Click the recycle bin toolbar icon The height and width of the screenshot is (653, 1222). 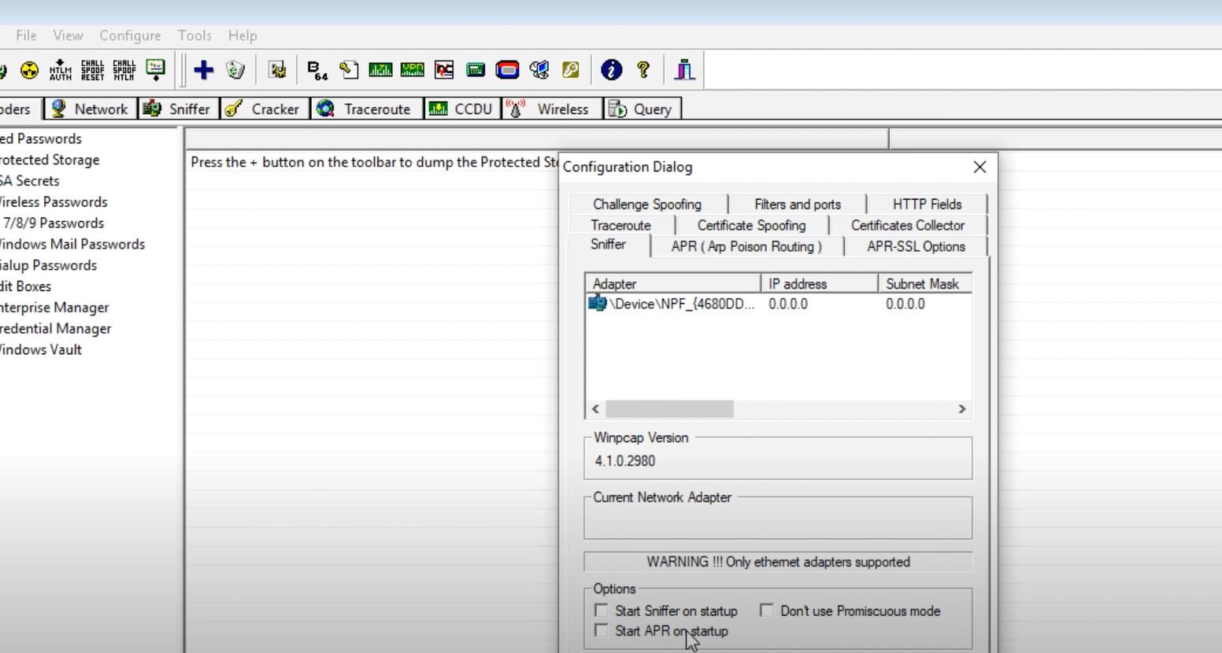click(235, 70)
